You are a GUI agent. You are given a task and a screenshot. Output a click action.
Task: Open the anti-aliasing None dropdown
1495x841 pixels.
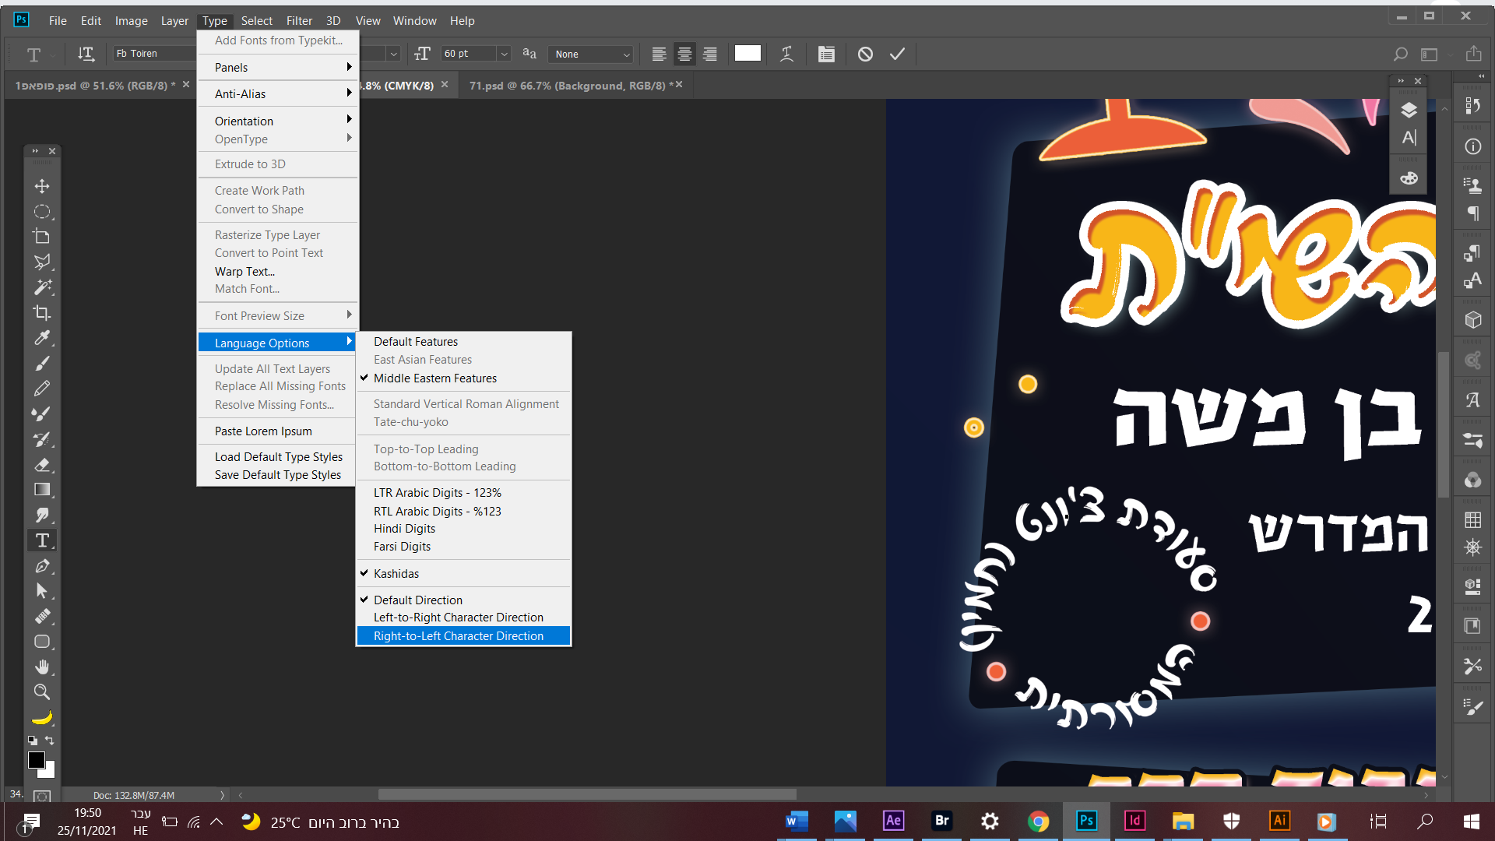tap(591, 54)
